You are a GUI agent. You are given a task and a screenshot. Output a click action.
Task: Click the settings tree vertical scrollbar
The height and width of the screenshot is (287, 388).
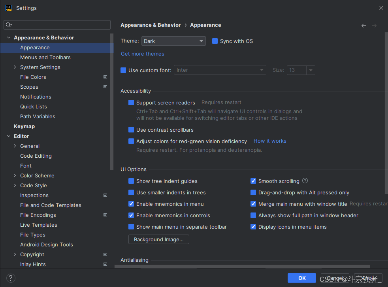(x=111, y=102)
